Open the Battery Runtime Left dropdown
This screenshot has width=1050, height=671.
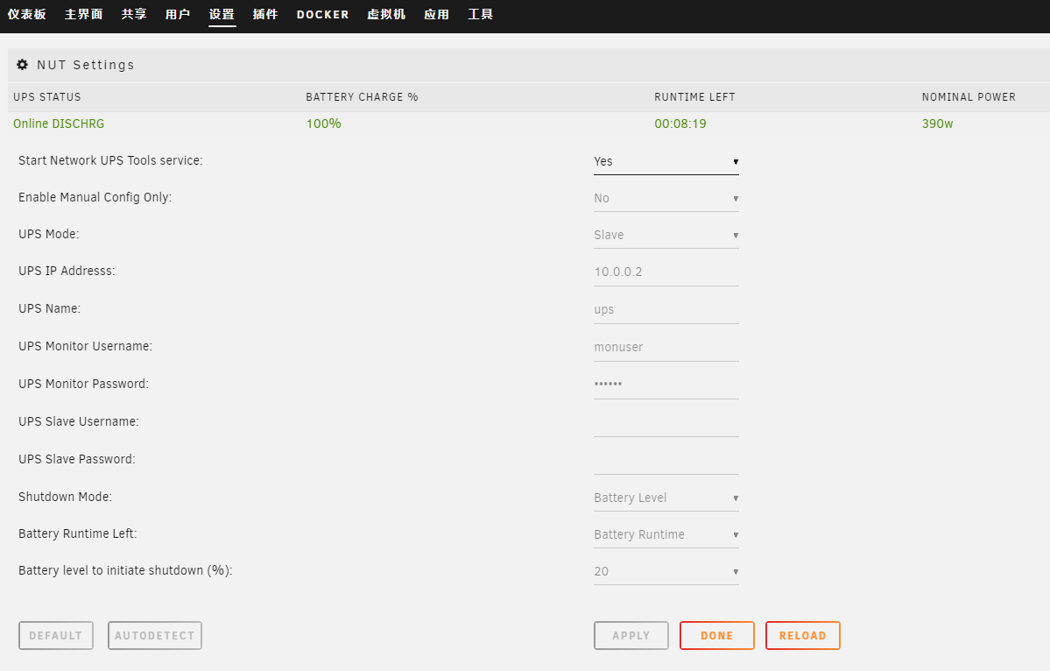point(666,534)
